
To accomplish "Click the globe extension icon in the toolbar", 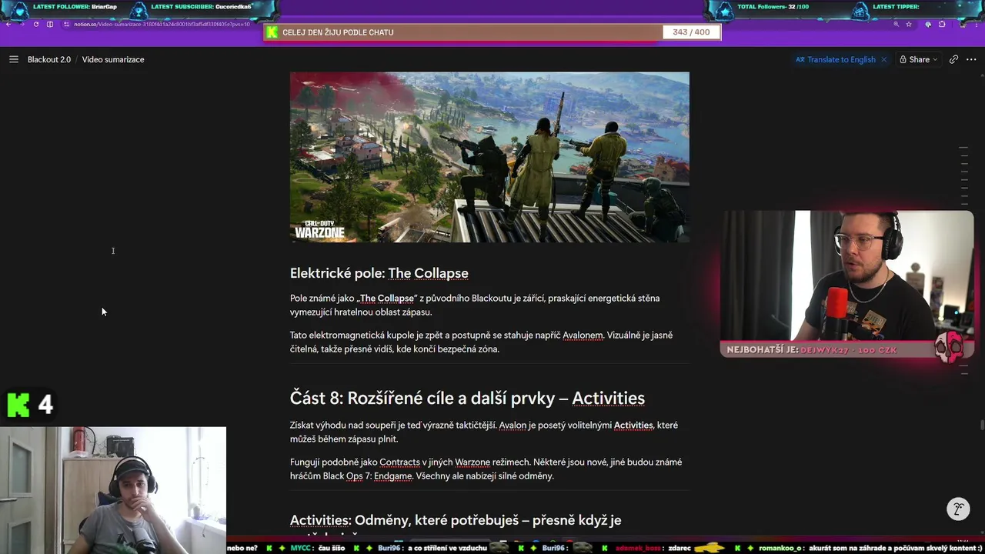I will 928,25.
